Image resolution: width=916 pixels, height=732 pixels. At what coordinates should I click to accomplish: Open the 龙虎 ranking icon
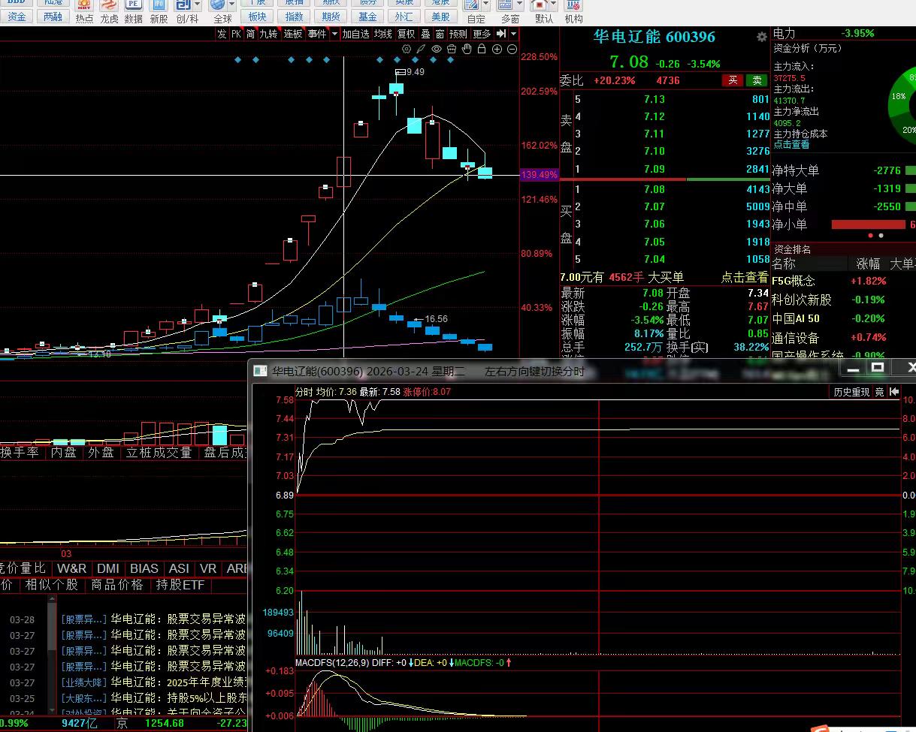[x=109, y=11]
